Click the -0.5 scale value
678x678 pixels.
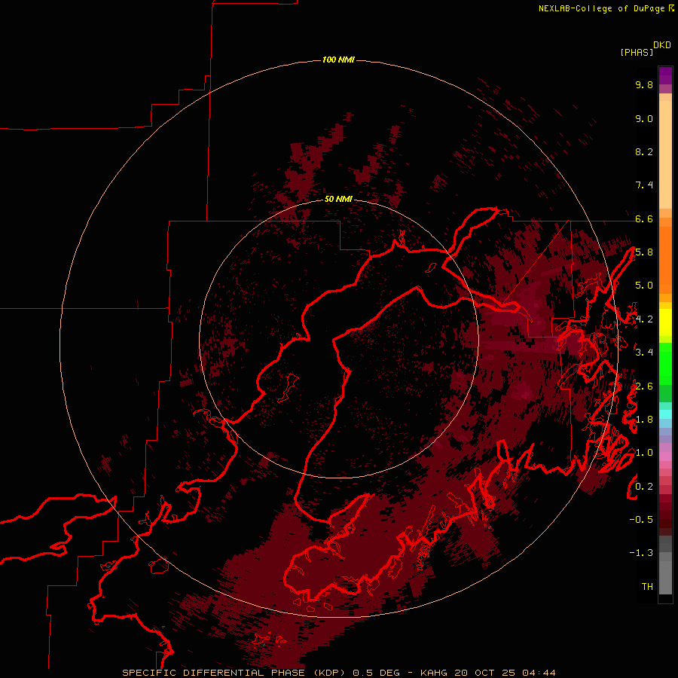[x=641, y=520]
